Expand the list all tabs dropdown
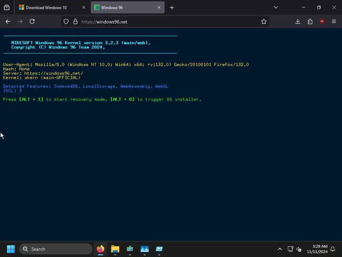Viewport: 342px width, 257px height. pyautogui.click(x=276, y=7)
